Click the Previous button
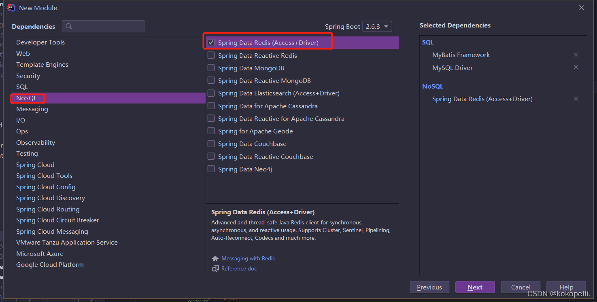 pos(429,287)
